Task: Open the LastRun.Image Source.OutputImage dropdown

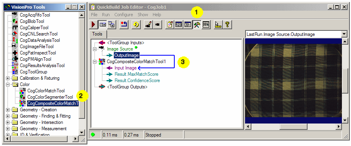Action: [344, 34]
